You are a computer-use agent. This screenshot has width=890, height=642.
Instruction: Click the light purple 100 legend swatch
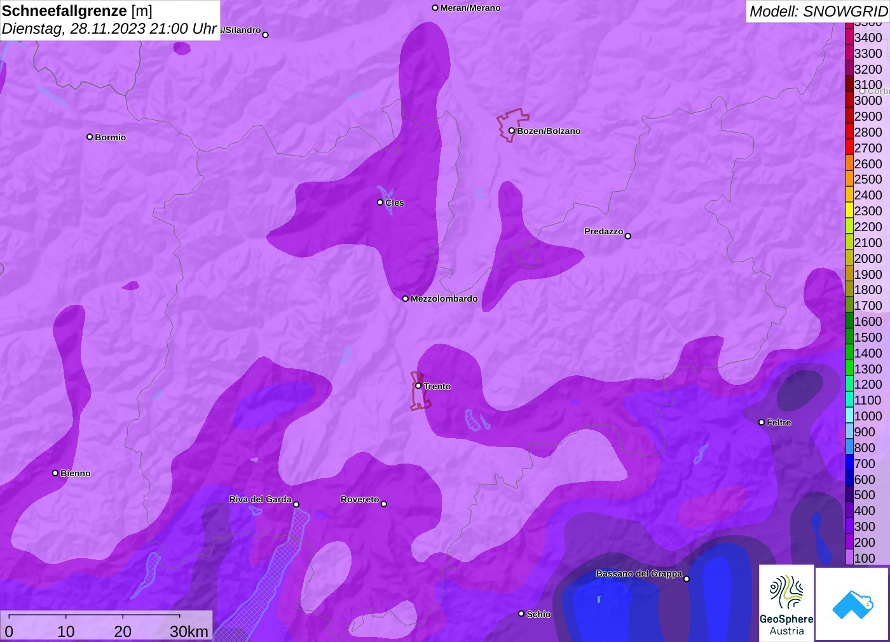849,558
